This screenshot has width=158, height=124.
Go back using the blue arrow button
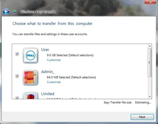pos(6,11)
